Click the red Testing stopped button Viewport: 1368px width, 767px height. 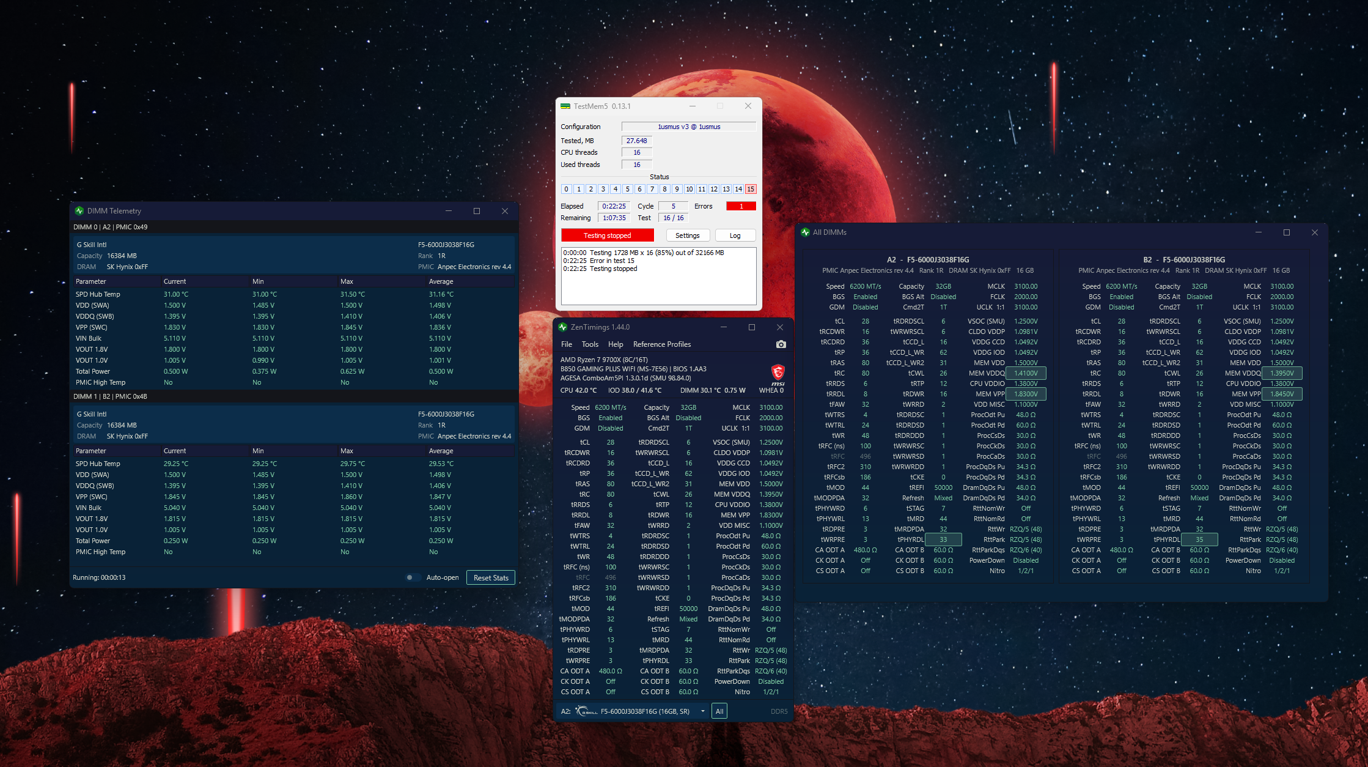click(607, 235)
